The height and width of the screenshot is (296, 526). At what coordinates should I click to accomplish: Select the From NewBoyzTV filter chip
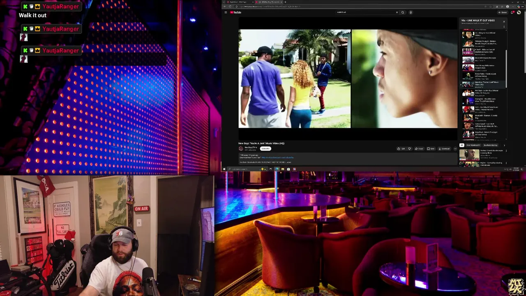point(473,145)
